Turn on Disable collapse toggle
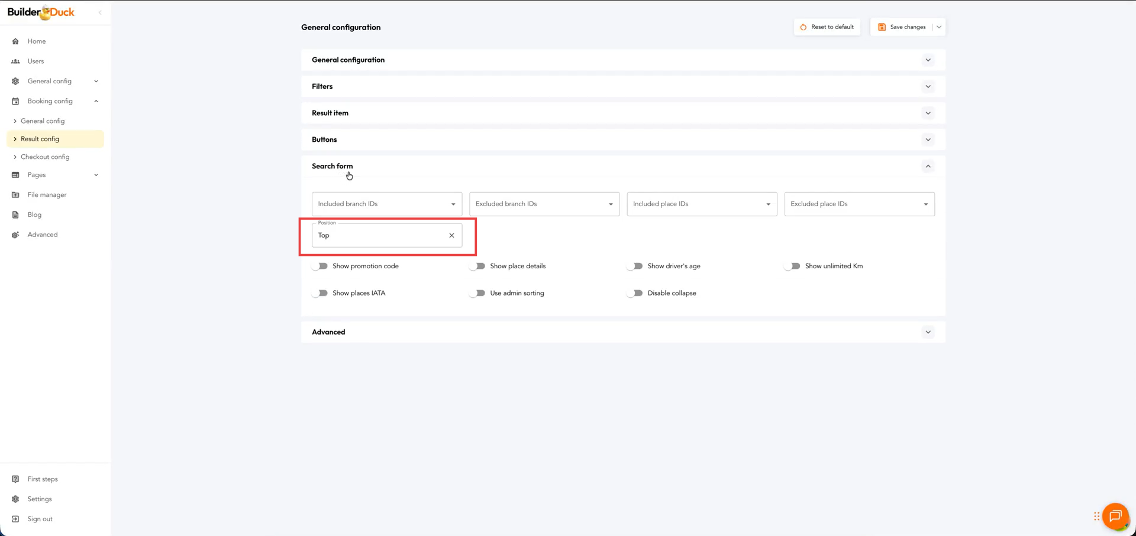Screen dimensions: 1136x536 635,293
